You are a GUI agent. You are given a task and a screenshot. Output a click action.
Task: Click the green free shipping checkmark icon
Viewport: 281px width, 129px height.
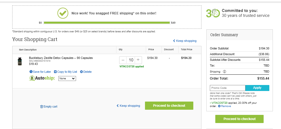click(63, 13)
